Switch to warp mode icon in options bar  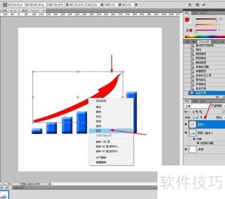pyautogui.click(x=190, y=4)
